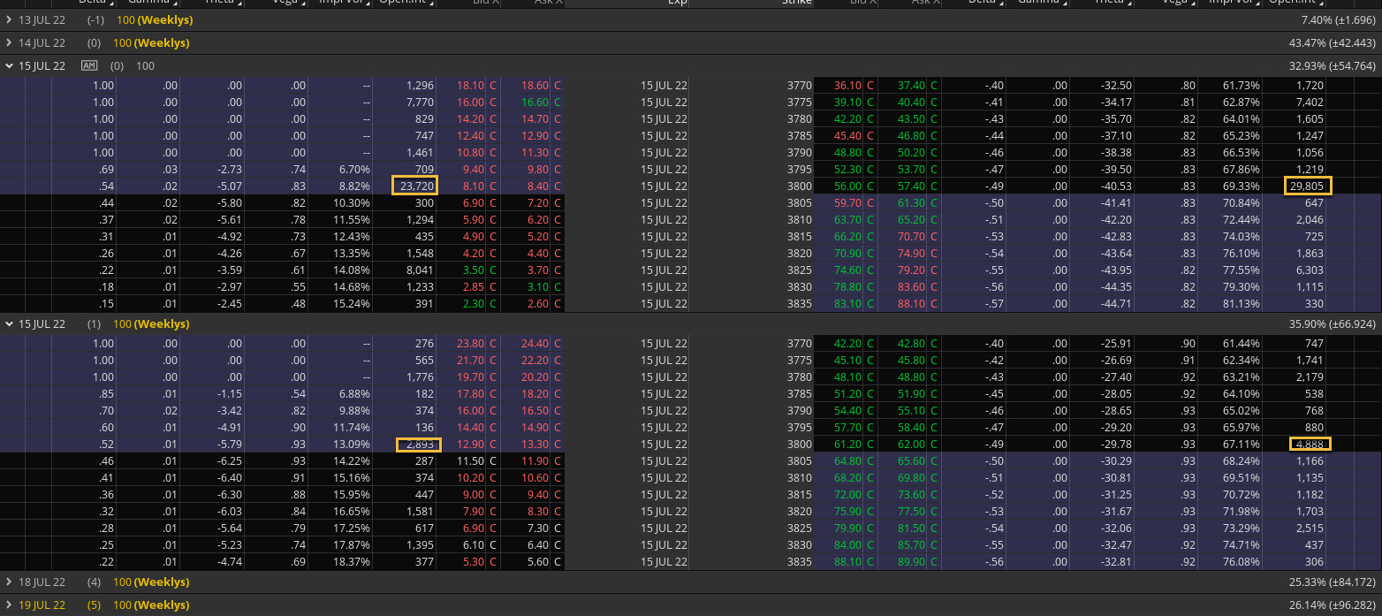Select the highlighted 2,893 open interest cell
Image resolution: width=1382 pixels, height=616 pixels.
pos(418,445)
